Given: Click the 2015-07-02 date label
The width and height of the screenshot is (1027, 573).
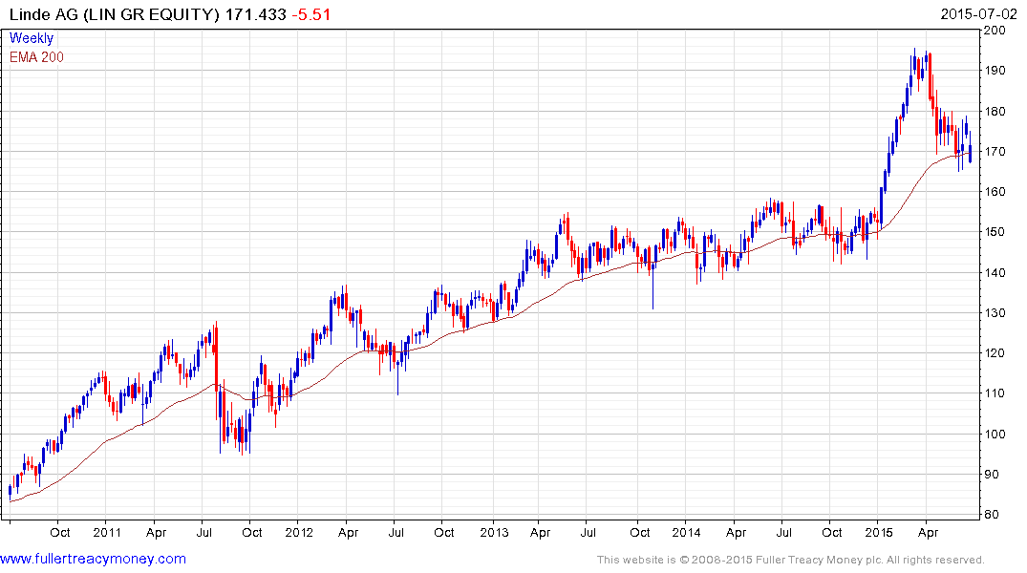Looking at the screenshot, I should click(x=978, y=13).
